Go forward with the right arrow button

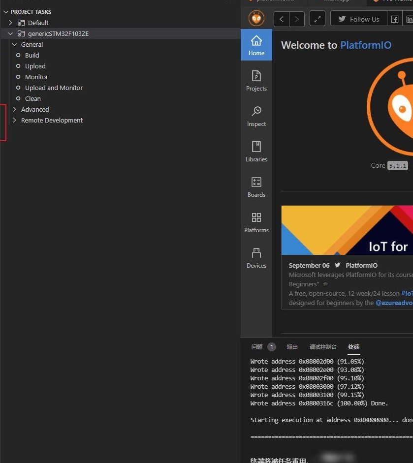pos(297,19)
